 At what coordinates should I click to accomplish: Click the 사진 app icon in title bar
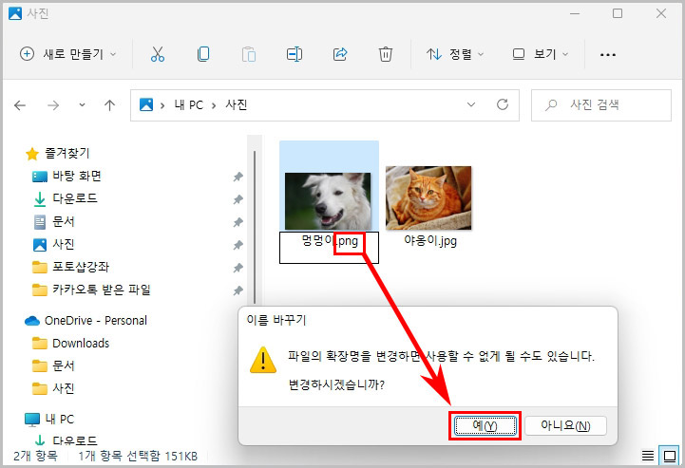click(15, 13)
